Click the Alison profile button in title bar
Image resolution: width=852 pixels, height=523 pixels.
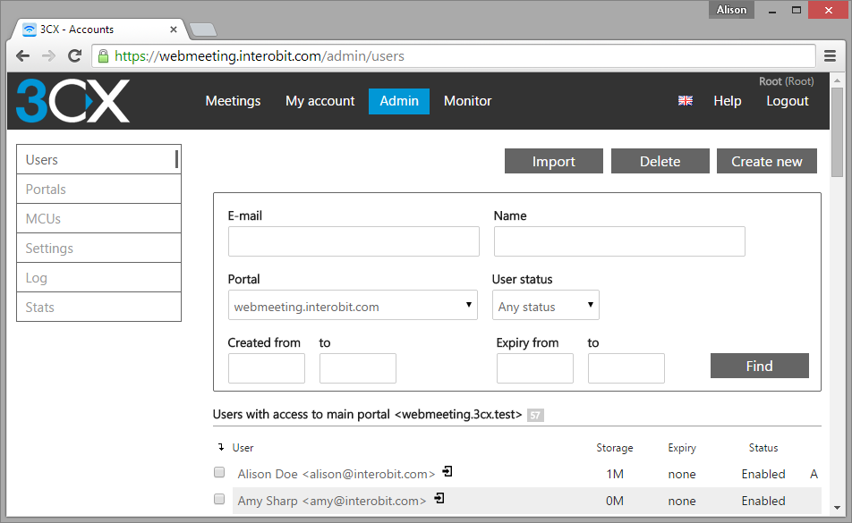coord(731,10)
